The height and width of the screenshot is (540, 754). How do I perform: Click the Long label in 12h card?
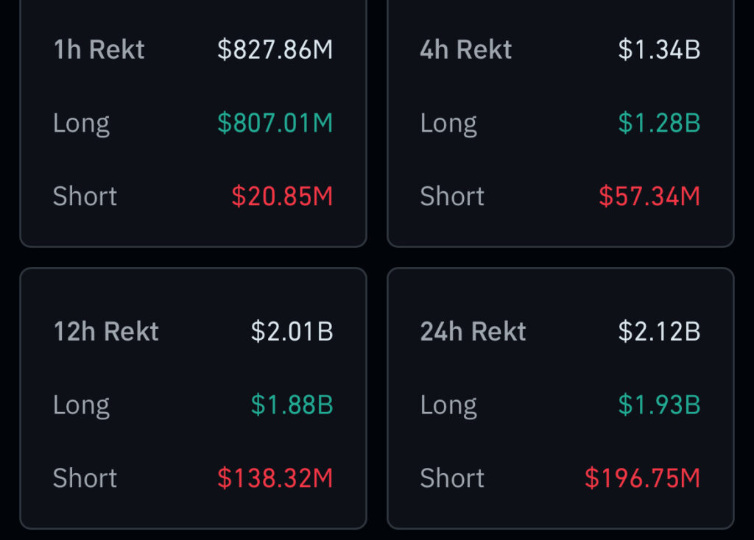click(81, 405)
